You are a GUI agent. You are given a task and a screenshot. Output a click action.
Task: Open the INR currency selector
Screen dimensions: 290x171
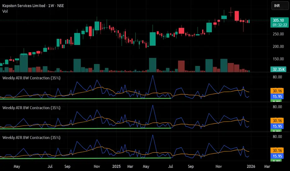tap(280, 6)
